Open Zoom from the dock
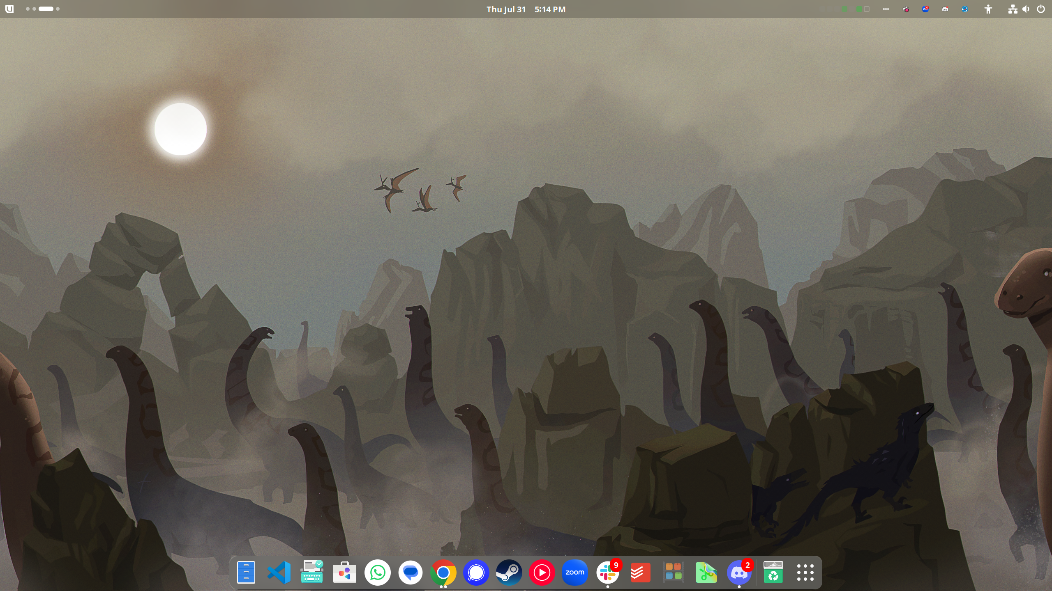 tap(574, 572)
